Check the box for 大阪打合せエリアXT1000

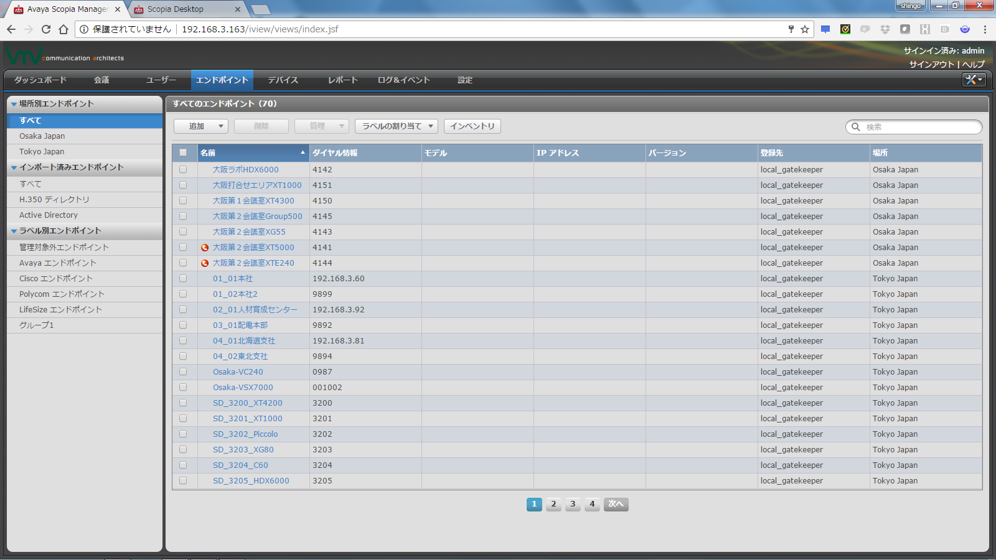pos(183,185)
